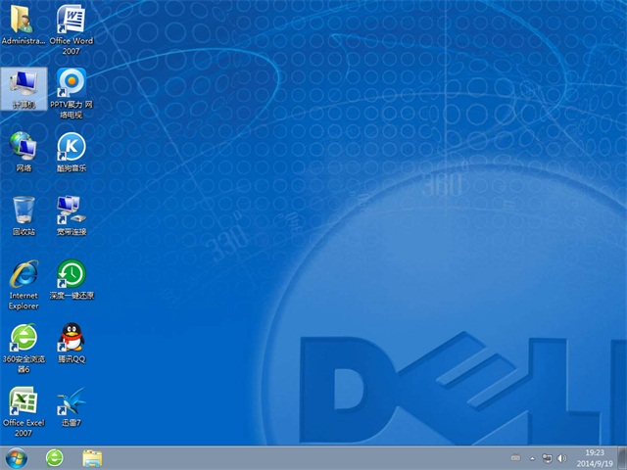Click the Internet Explorer desktop icon
This screenshot has height=470, width=627.
[24, 274]
